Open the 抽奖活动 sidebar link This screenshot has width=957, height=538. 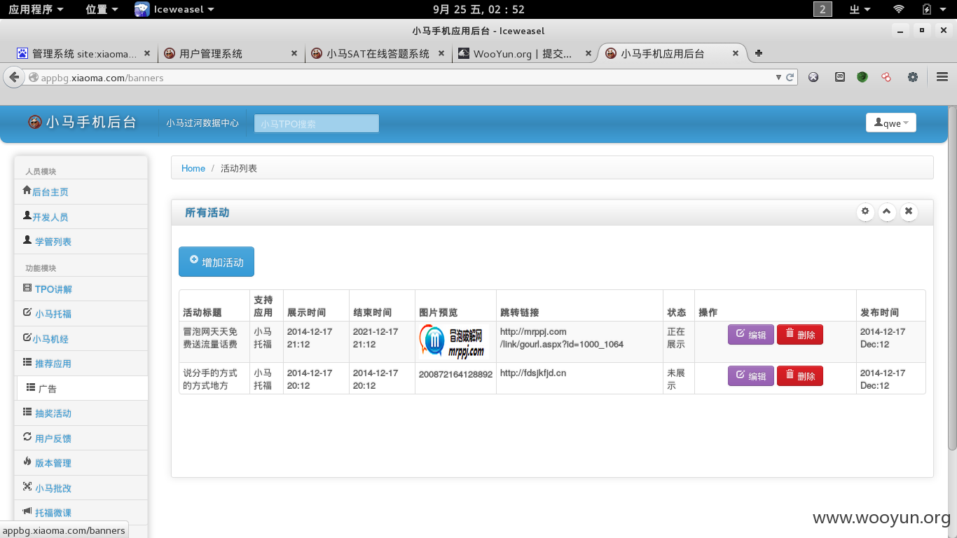[x=53, y=413]
